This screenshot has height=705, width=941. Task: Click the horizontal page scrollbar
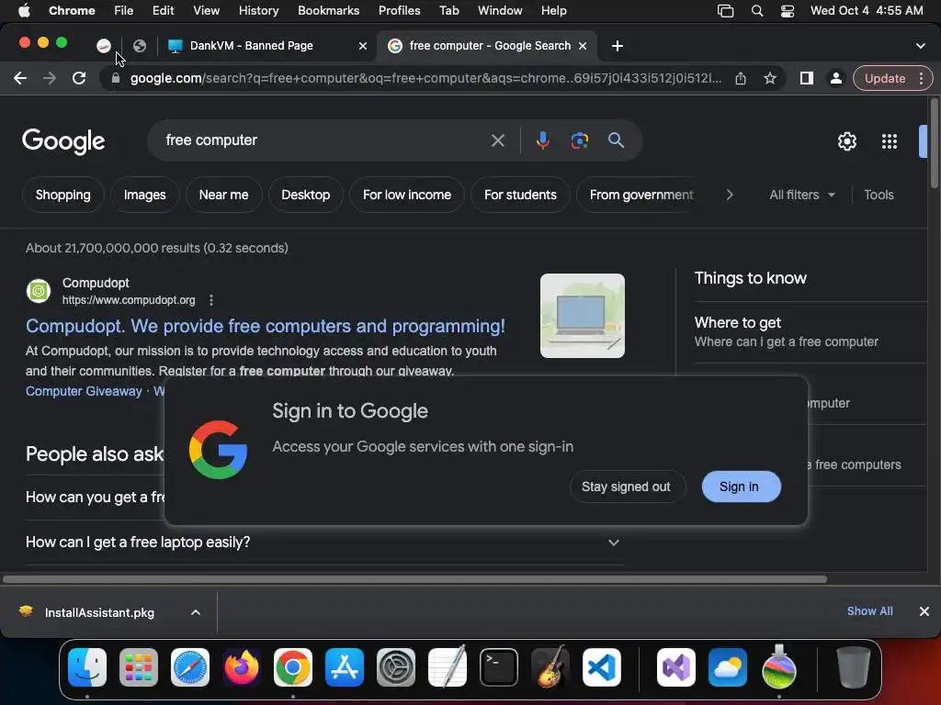click(414, 579)
